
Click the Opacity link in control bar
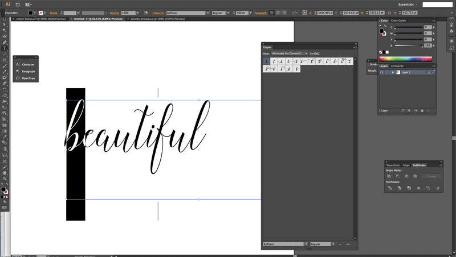coord(115,13)
